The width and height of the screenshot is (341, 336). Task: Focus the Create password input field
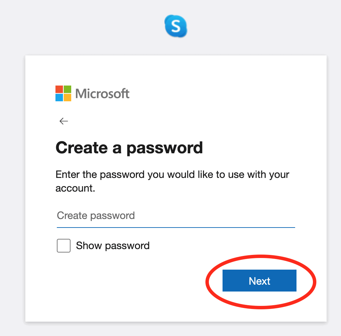pyautogui.click(x=176, y=216)
